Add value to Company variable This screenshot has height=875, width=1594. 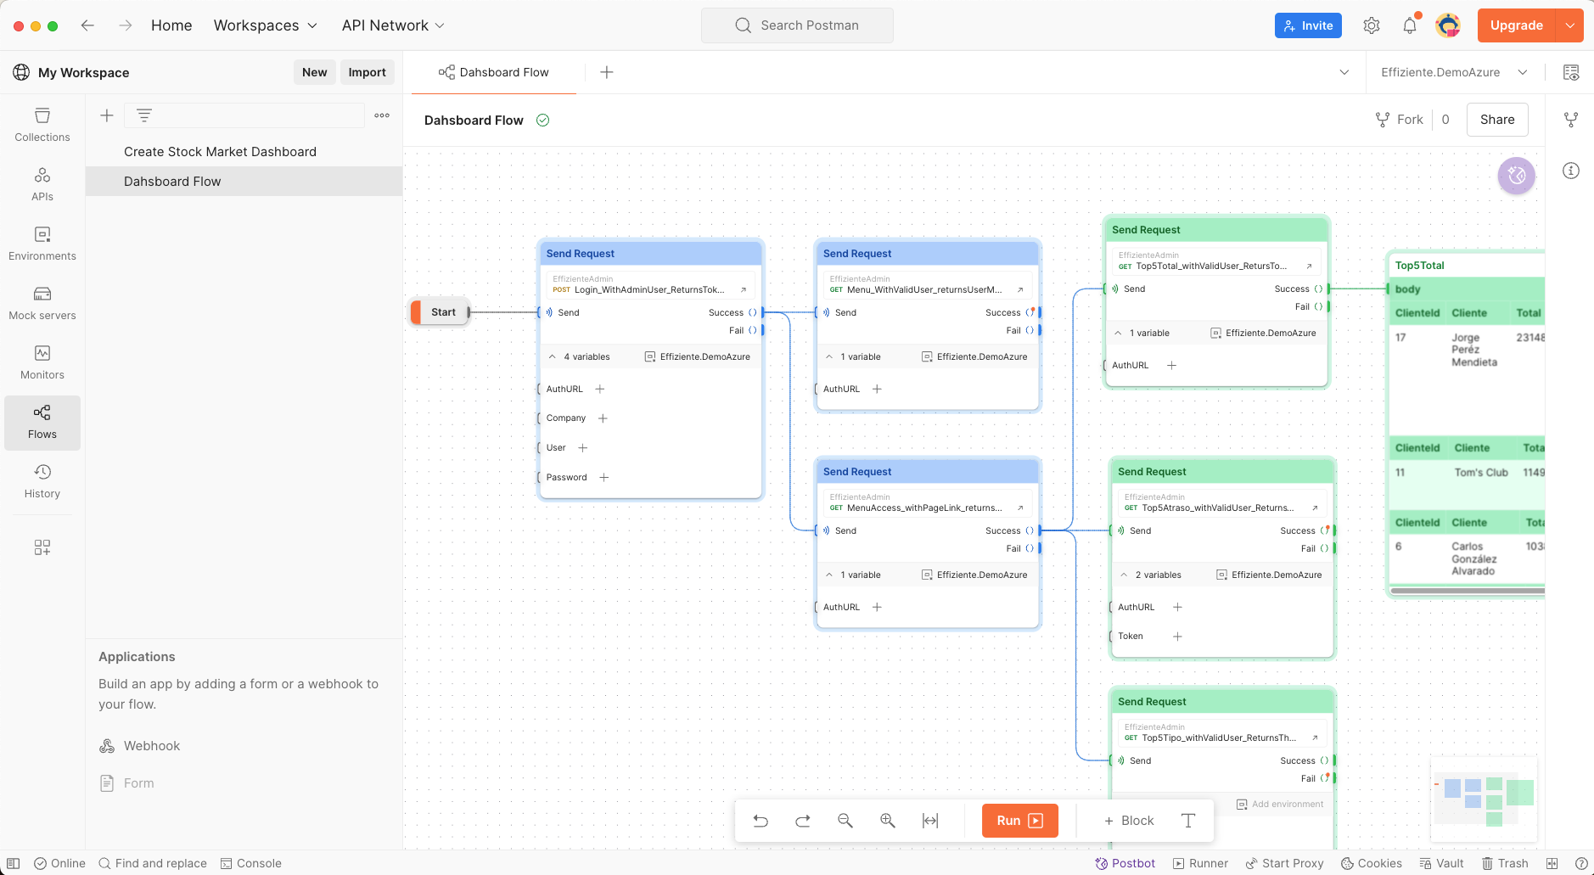(x=603, y=418)
